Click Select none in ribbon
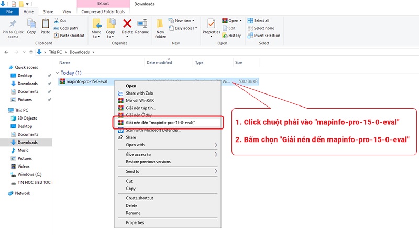 click(261, 28)
